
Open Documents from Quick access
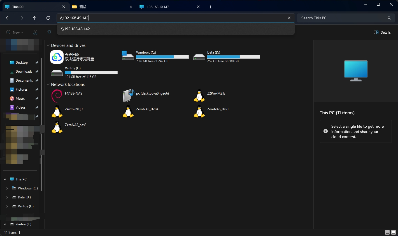coord(22,81)
